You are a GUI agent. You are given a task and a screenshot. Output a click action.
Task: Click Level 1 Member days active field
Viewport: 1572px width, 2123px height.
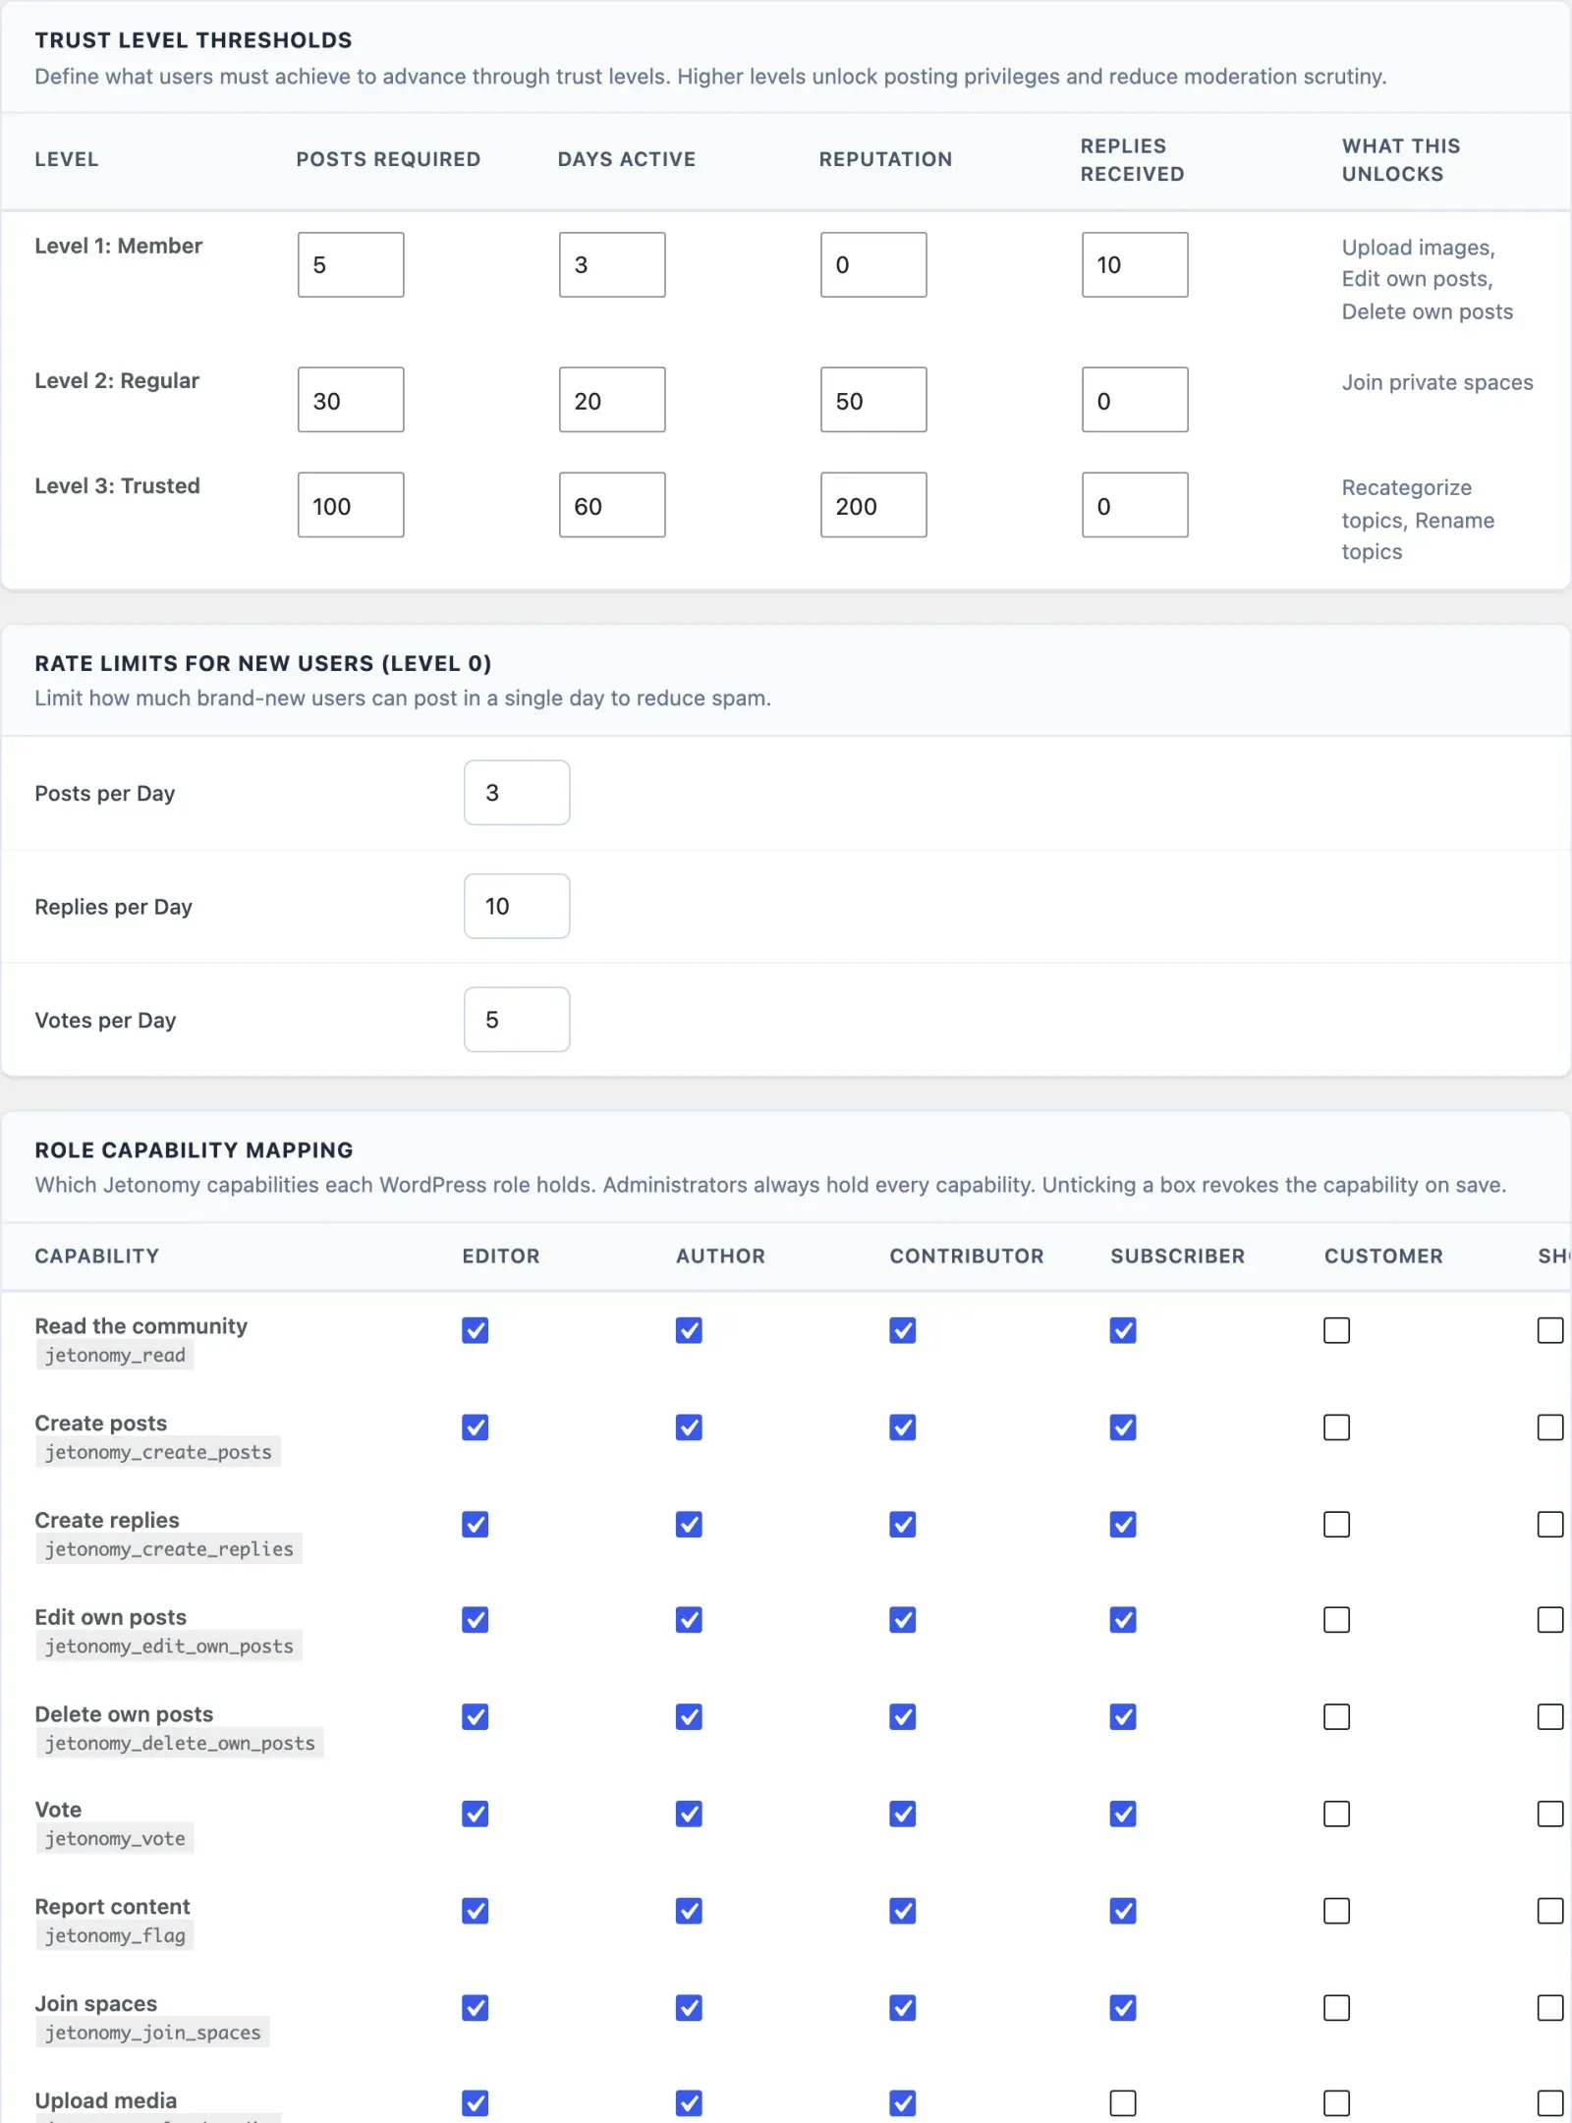[x=612, y=264]
